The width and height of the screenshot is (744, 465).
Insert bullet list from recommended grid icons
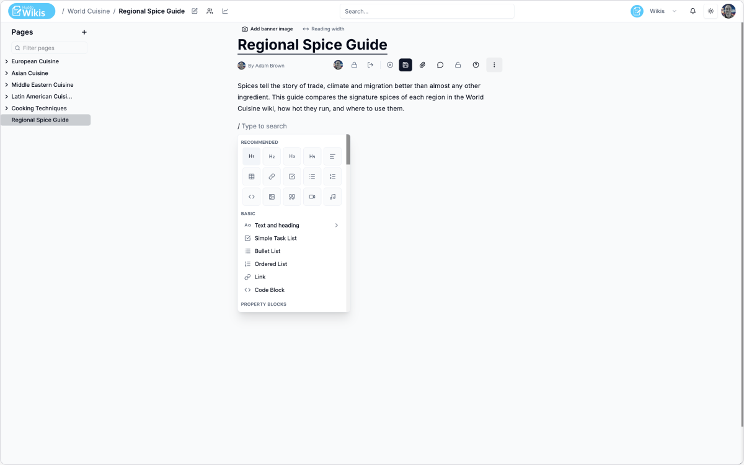[312, 177]
